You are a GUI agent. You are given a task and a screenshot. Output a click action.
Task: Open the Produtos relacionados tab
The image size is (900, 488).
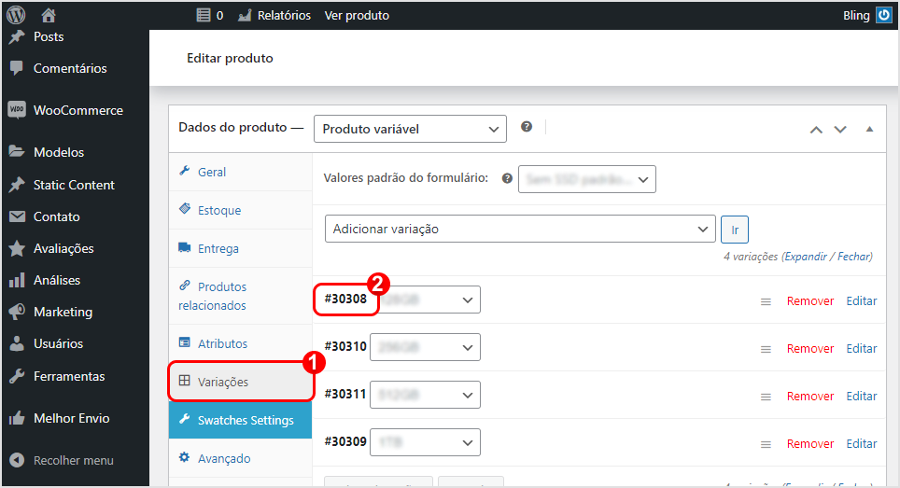pos(241,296)
